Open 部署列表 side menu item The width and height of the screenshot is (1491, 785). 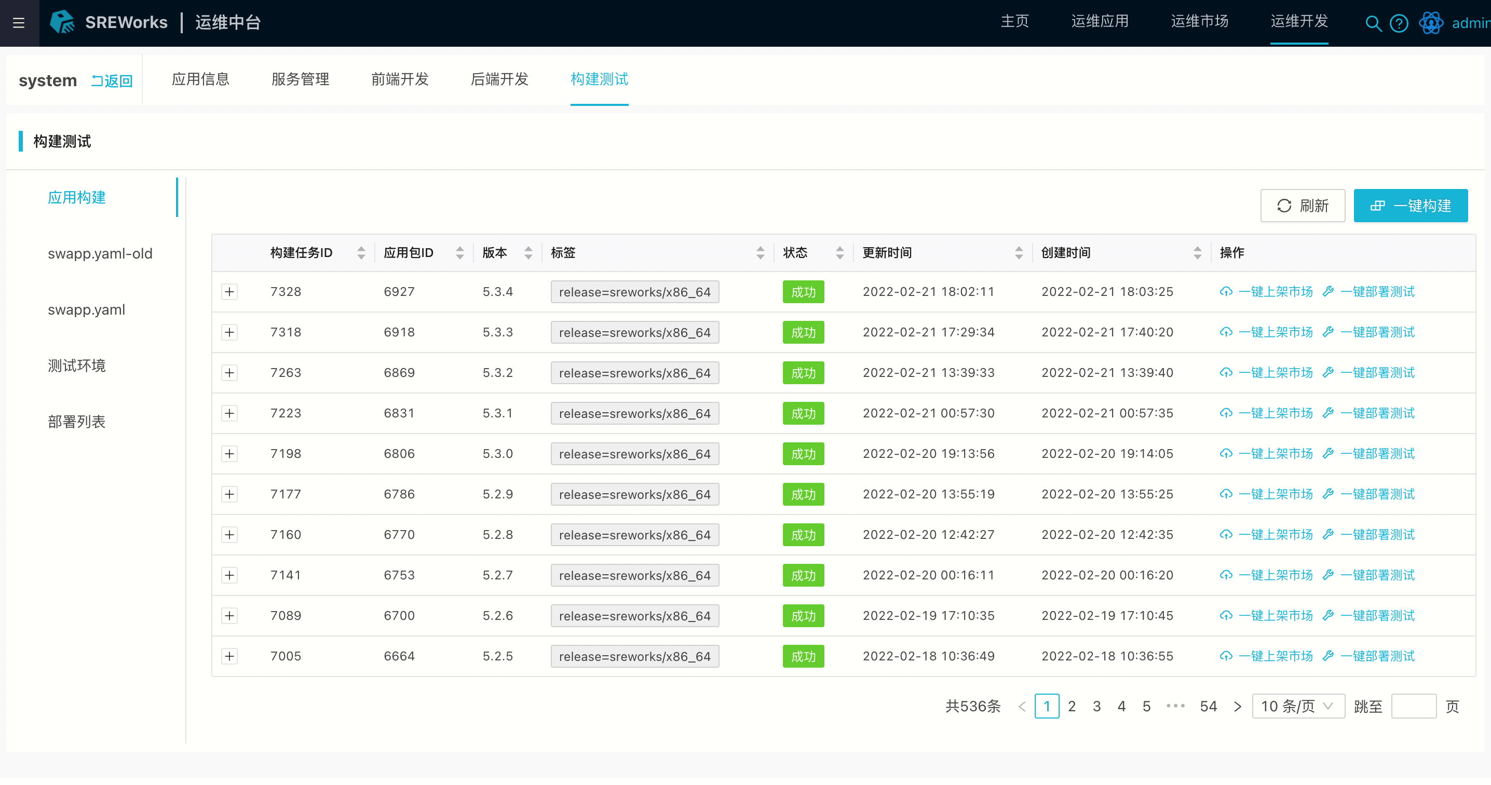[76, 422]
